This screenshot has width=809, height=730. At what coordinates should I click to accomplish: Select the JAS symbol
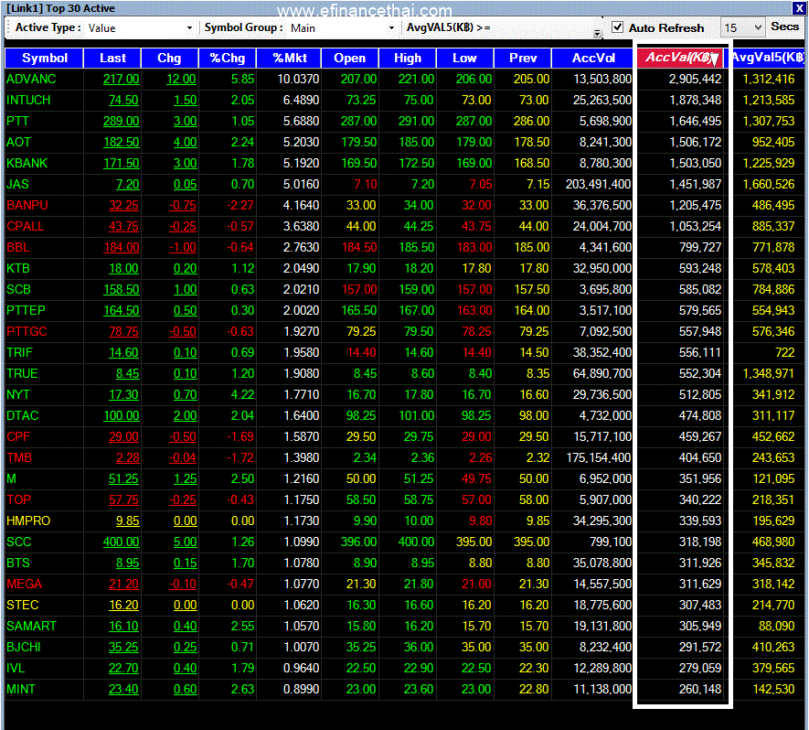pos(17,184)
